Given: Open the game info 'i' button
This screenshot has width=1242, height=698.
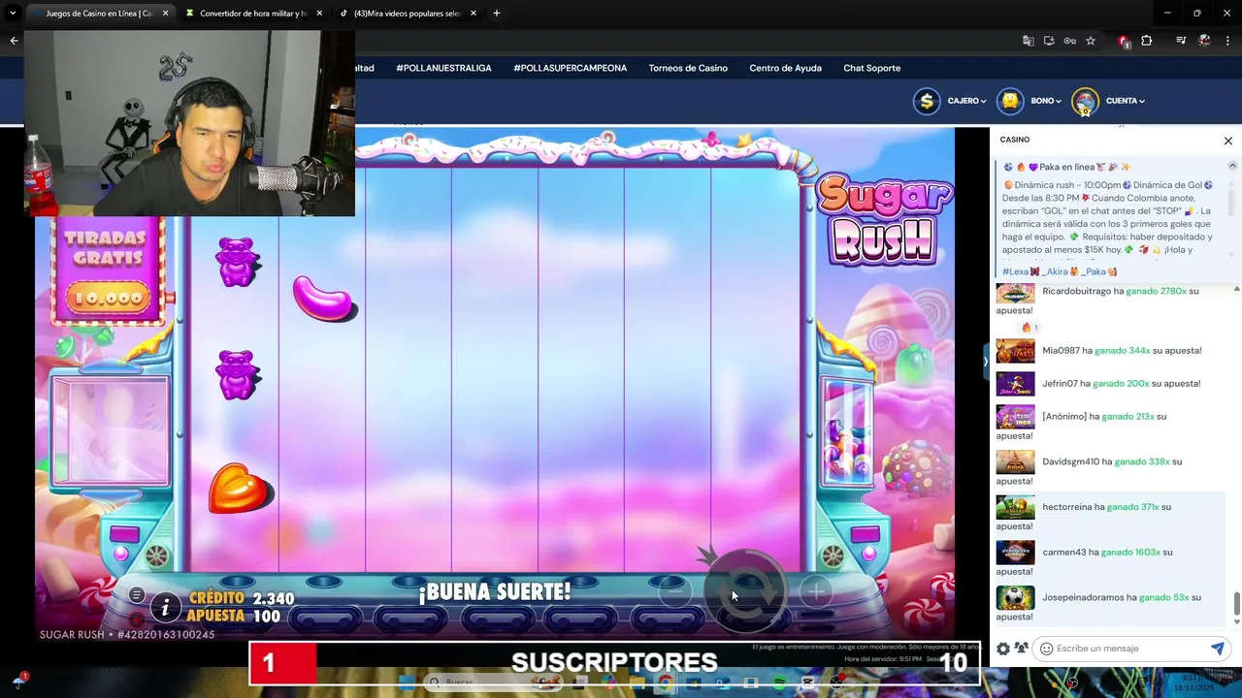Looking at the screenshot, I should pos(166,608).
